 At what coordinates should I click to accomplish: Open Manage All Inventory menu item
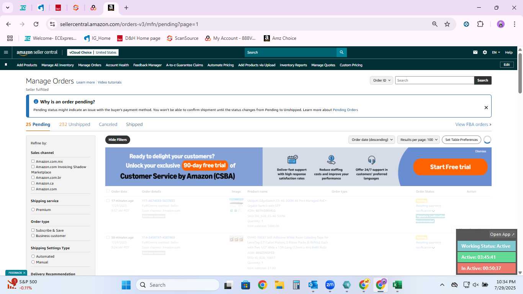[57, 65]
